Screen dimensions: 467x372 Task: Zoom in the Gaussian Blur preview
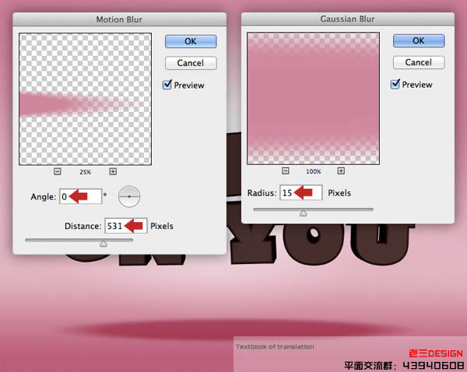[x=341, y=171]
